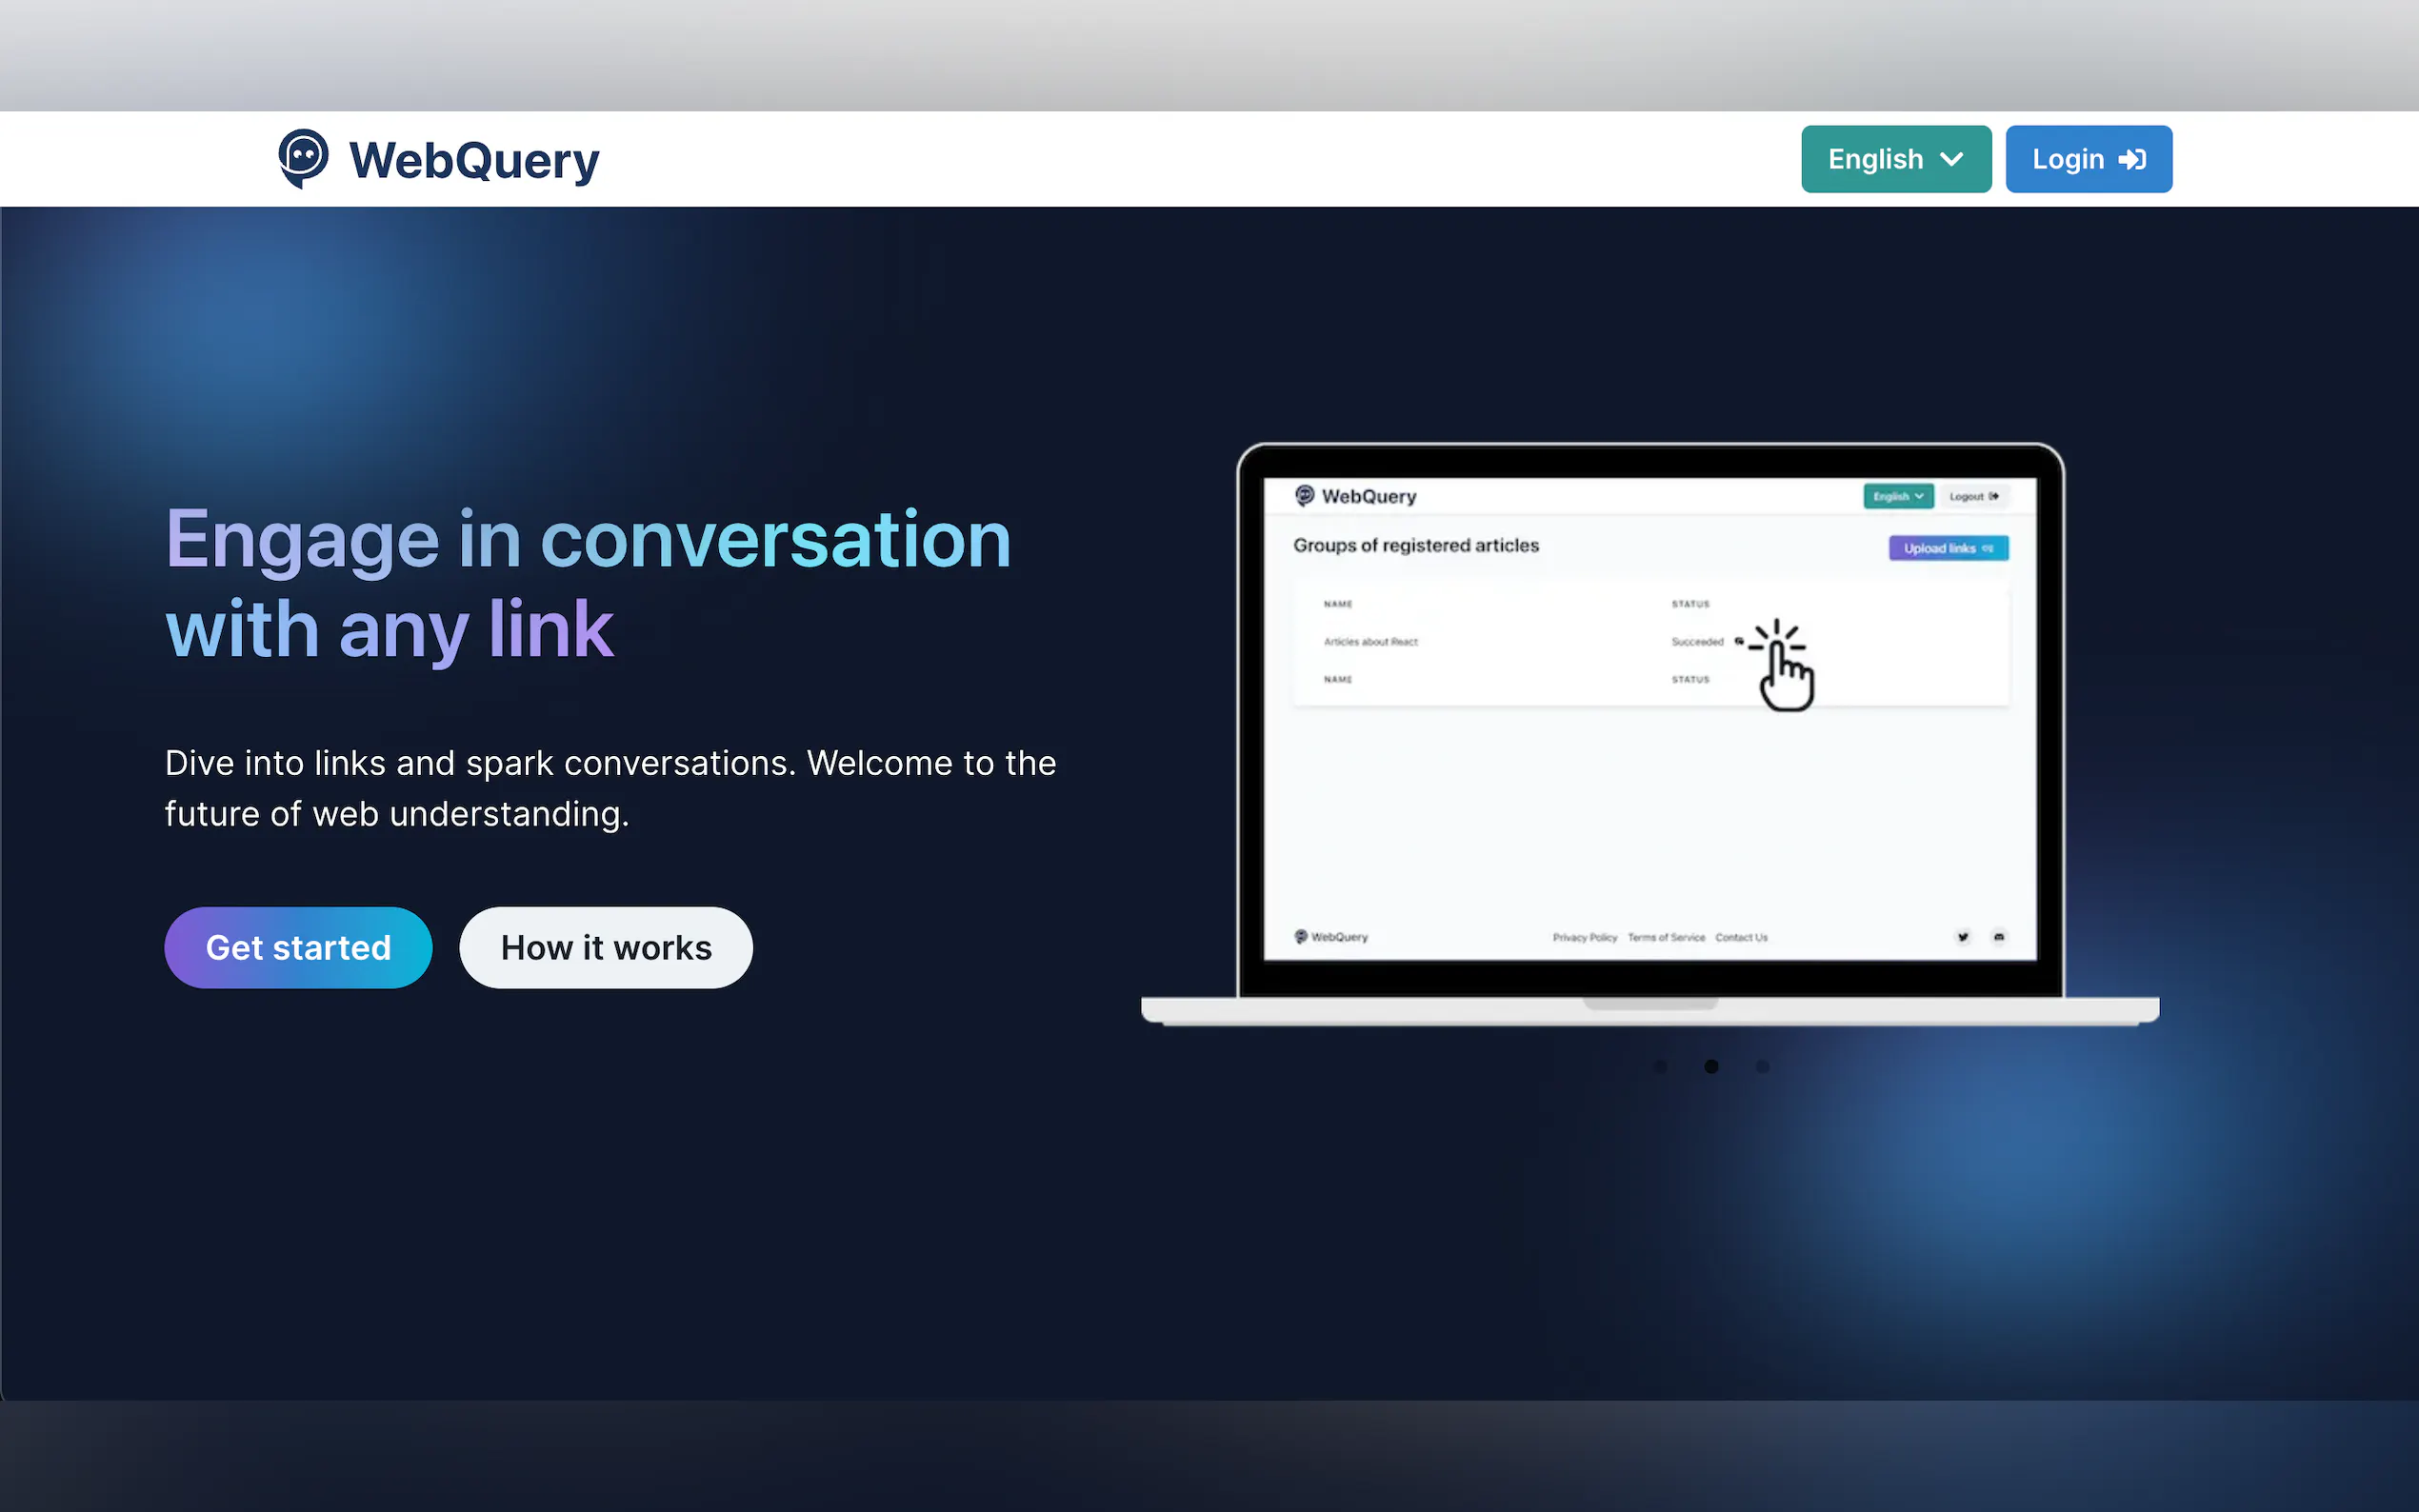Click Terms of Service in preview footer
This screenshot has width=2419, height=1512.
coord(1665,938)
